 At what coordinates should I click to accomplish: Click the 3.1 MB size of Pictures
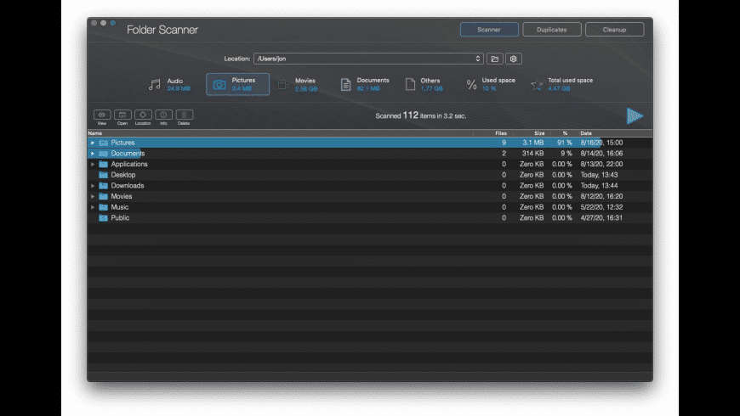click(533, 143)
